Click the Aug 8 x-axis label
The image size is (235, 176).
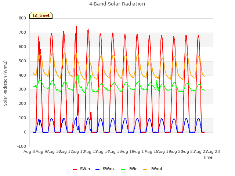(x=29, y=151)
